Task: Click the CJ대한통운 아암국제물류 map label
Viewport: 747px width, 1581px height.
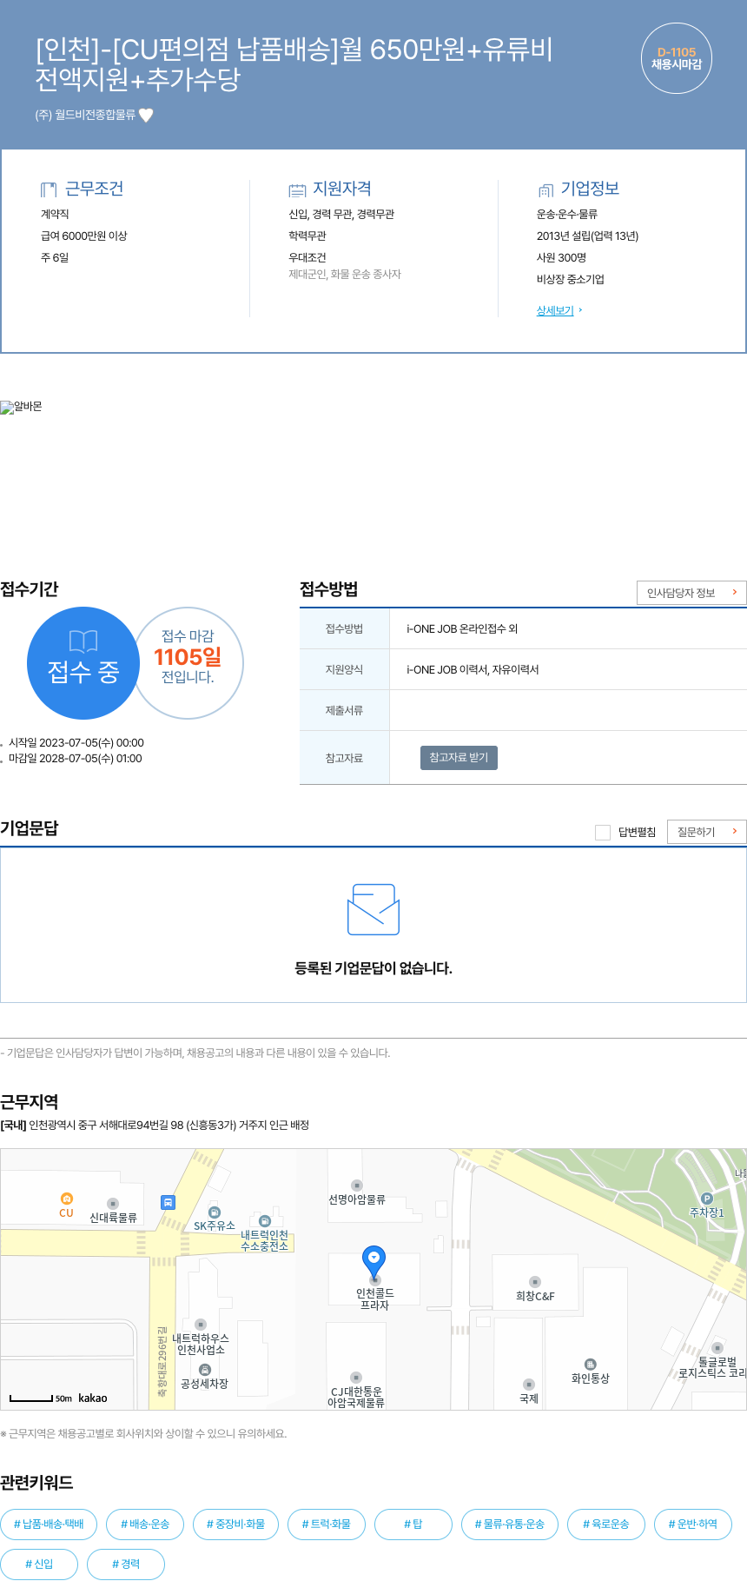Action: (356, 1397)
